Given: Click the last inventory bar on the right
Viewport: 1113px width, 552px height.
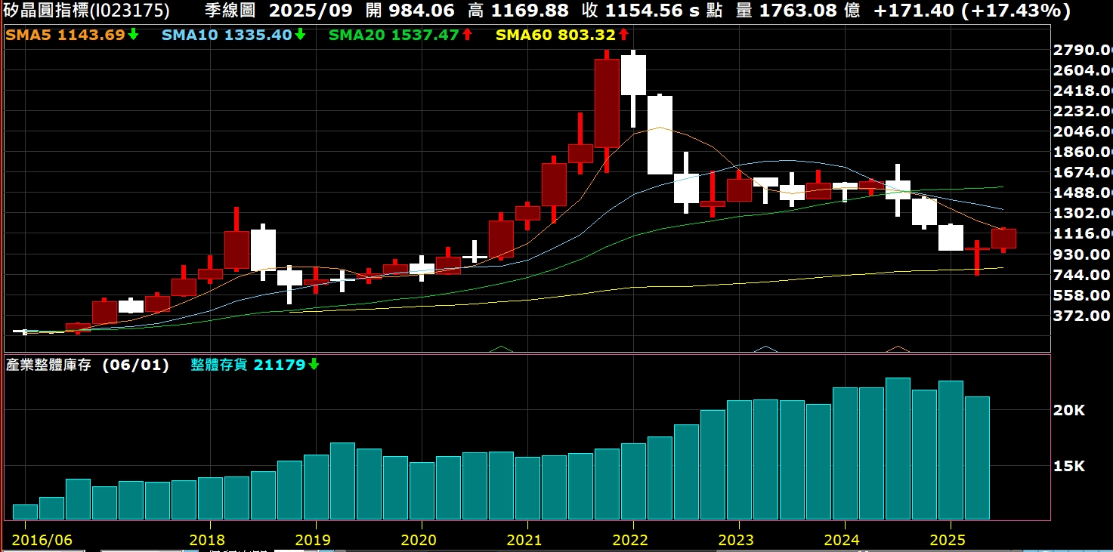Looking at the screenshot, I should coord(977,458).
